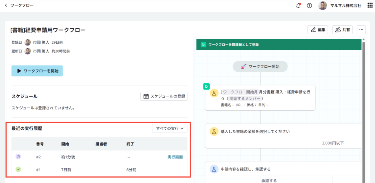
Task: Click the 終了 column header
Action: click(130, 144)
